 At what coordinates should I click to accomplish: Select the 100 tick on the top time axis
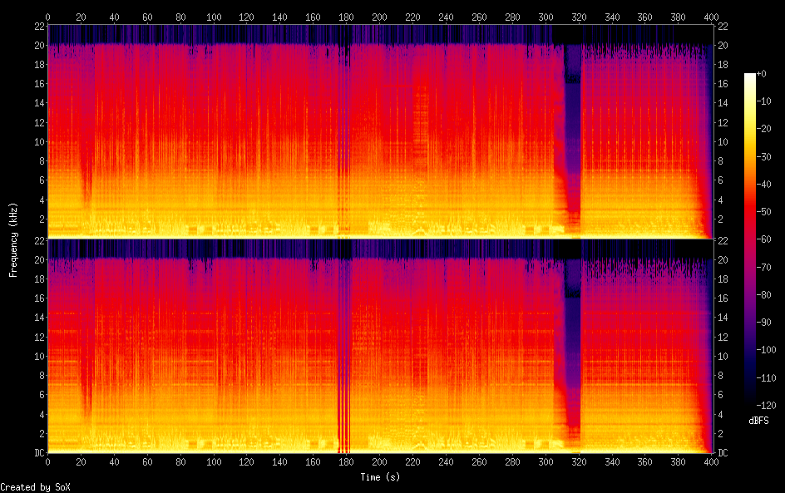(x=214, y=17)
